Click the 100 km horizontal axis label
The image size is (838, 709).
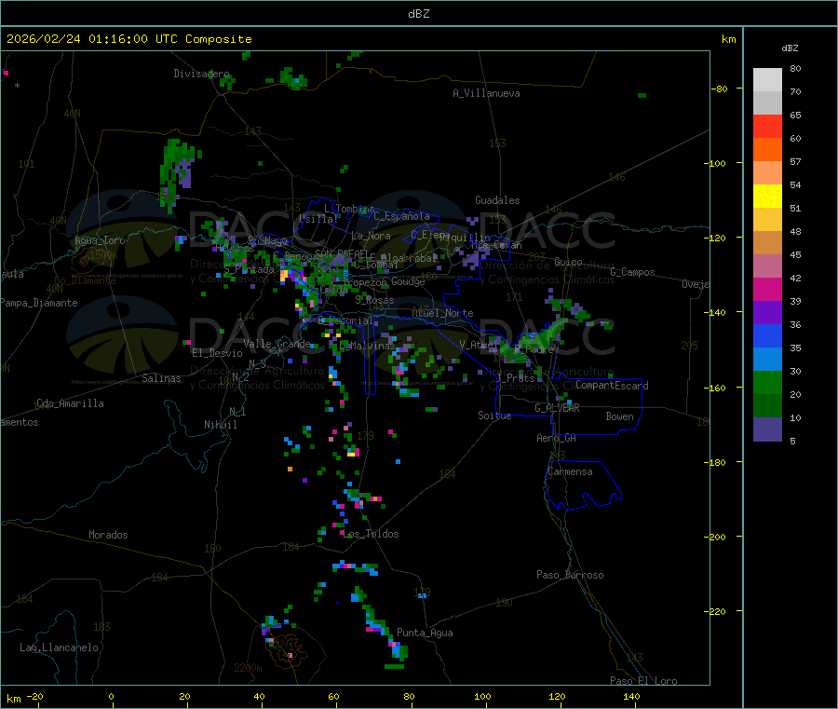pos(482,696)
